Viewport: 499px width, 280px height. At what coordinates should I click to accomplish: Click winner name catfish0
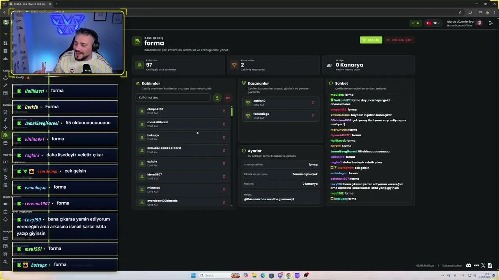259,101
